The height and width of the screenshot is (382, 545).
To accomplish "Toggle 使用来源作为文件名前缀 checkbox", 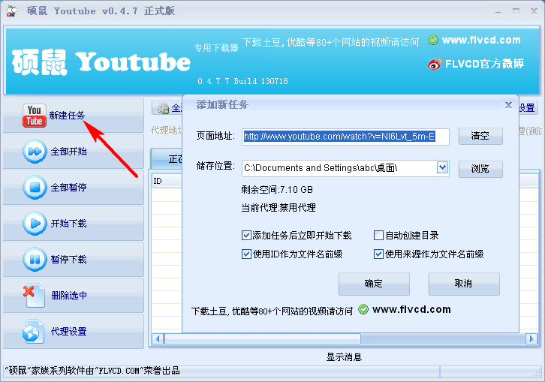I will tap(378, 254).
